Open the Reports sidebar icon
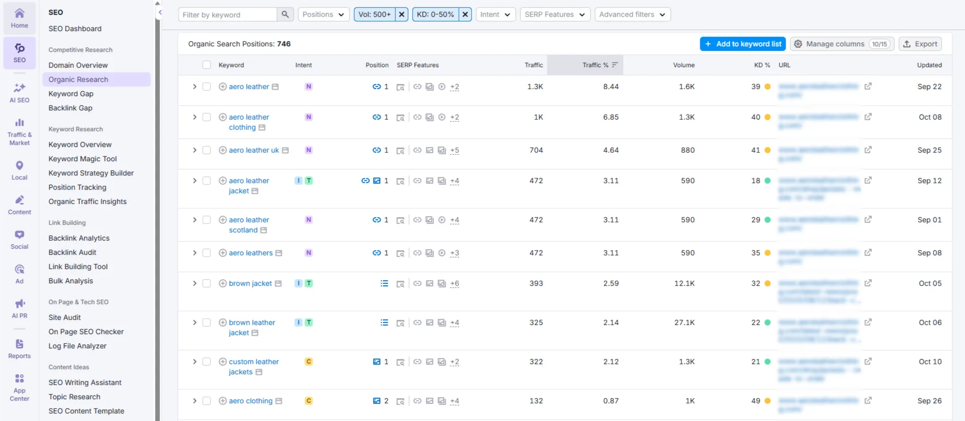Viewport: 965px width, 421px height. point(19,349)
